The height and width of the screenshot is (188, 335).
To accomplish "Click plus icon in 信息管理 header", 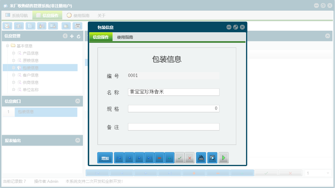I will pyautogui.click(x=72, y=36).
